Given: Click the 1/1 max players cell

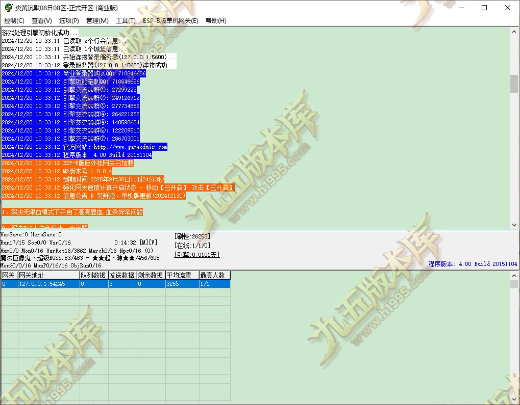Looking at the screenshot, I should click(x=214, y=284).
